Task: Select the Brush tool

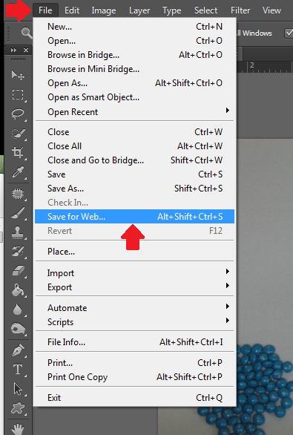Action: coord(18,213)
